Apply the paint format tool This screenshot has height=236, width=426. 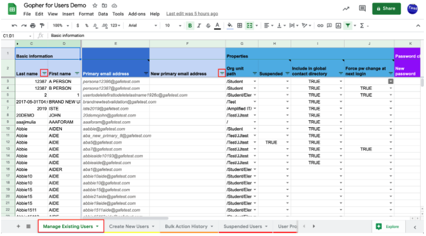42,25
